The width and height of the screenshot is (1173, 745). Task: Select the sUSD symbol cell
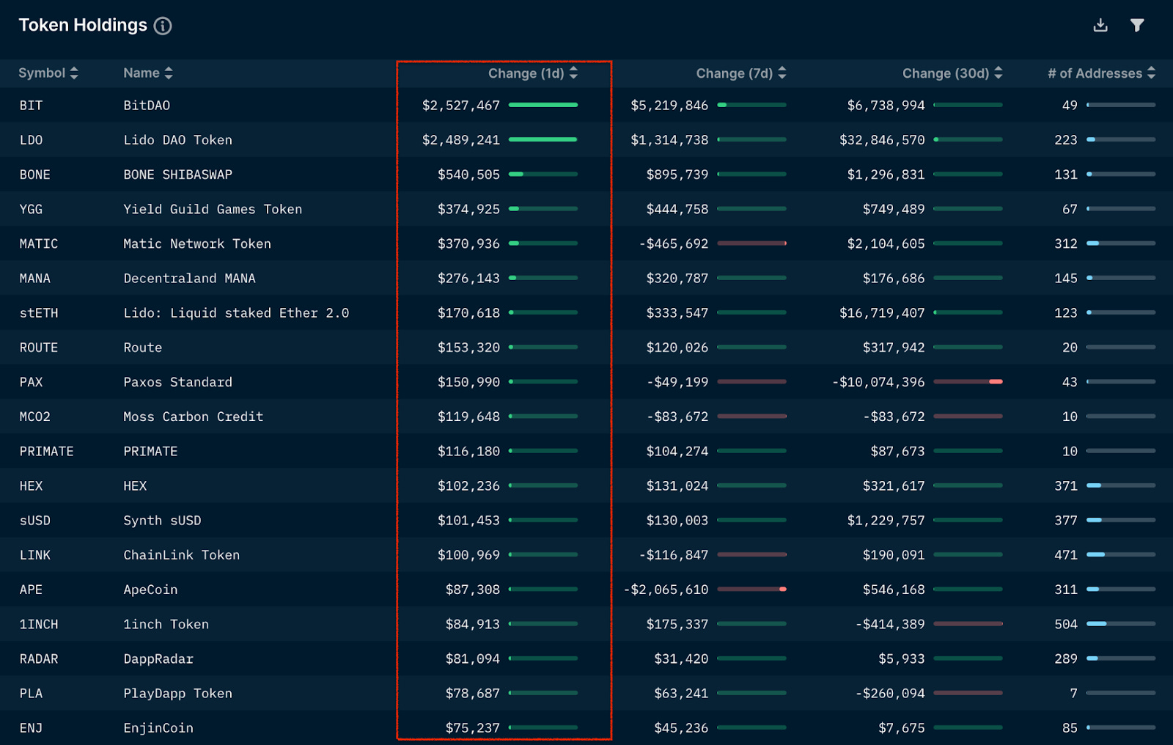[35, 521]
